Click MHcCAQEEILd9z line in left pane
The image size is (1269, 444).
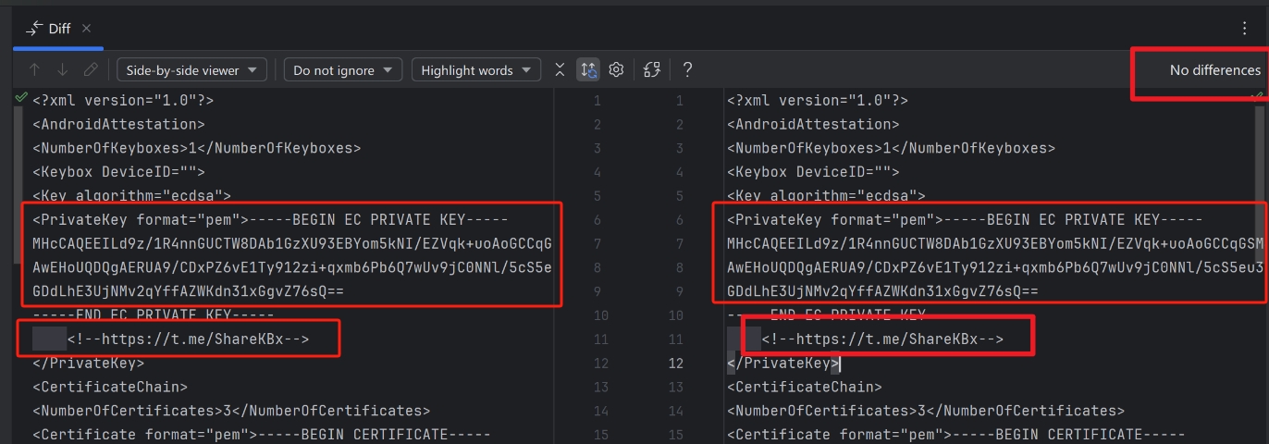[x=292, y=244]
